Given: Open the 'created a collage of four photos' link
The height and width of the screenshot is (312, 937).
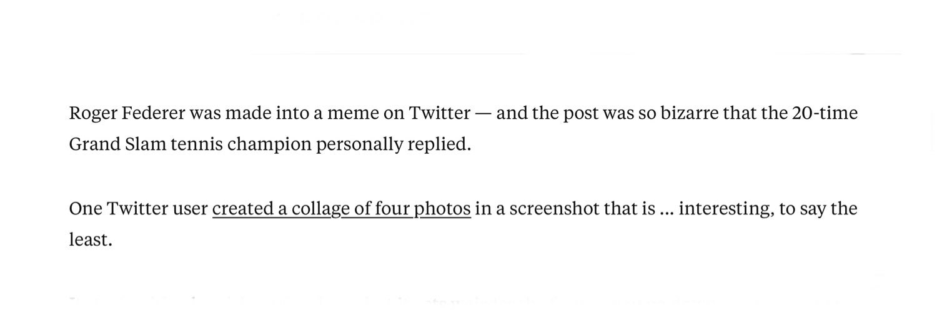Looking at the screenshot, I should click(341, 209).
